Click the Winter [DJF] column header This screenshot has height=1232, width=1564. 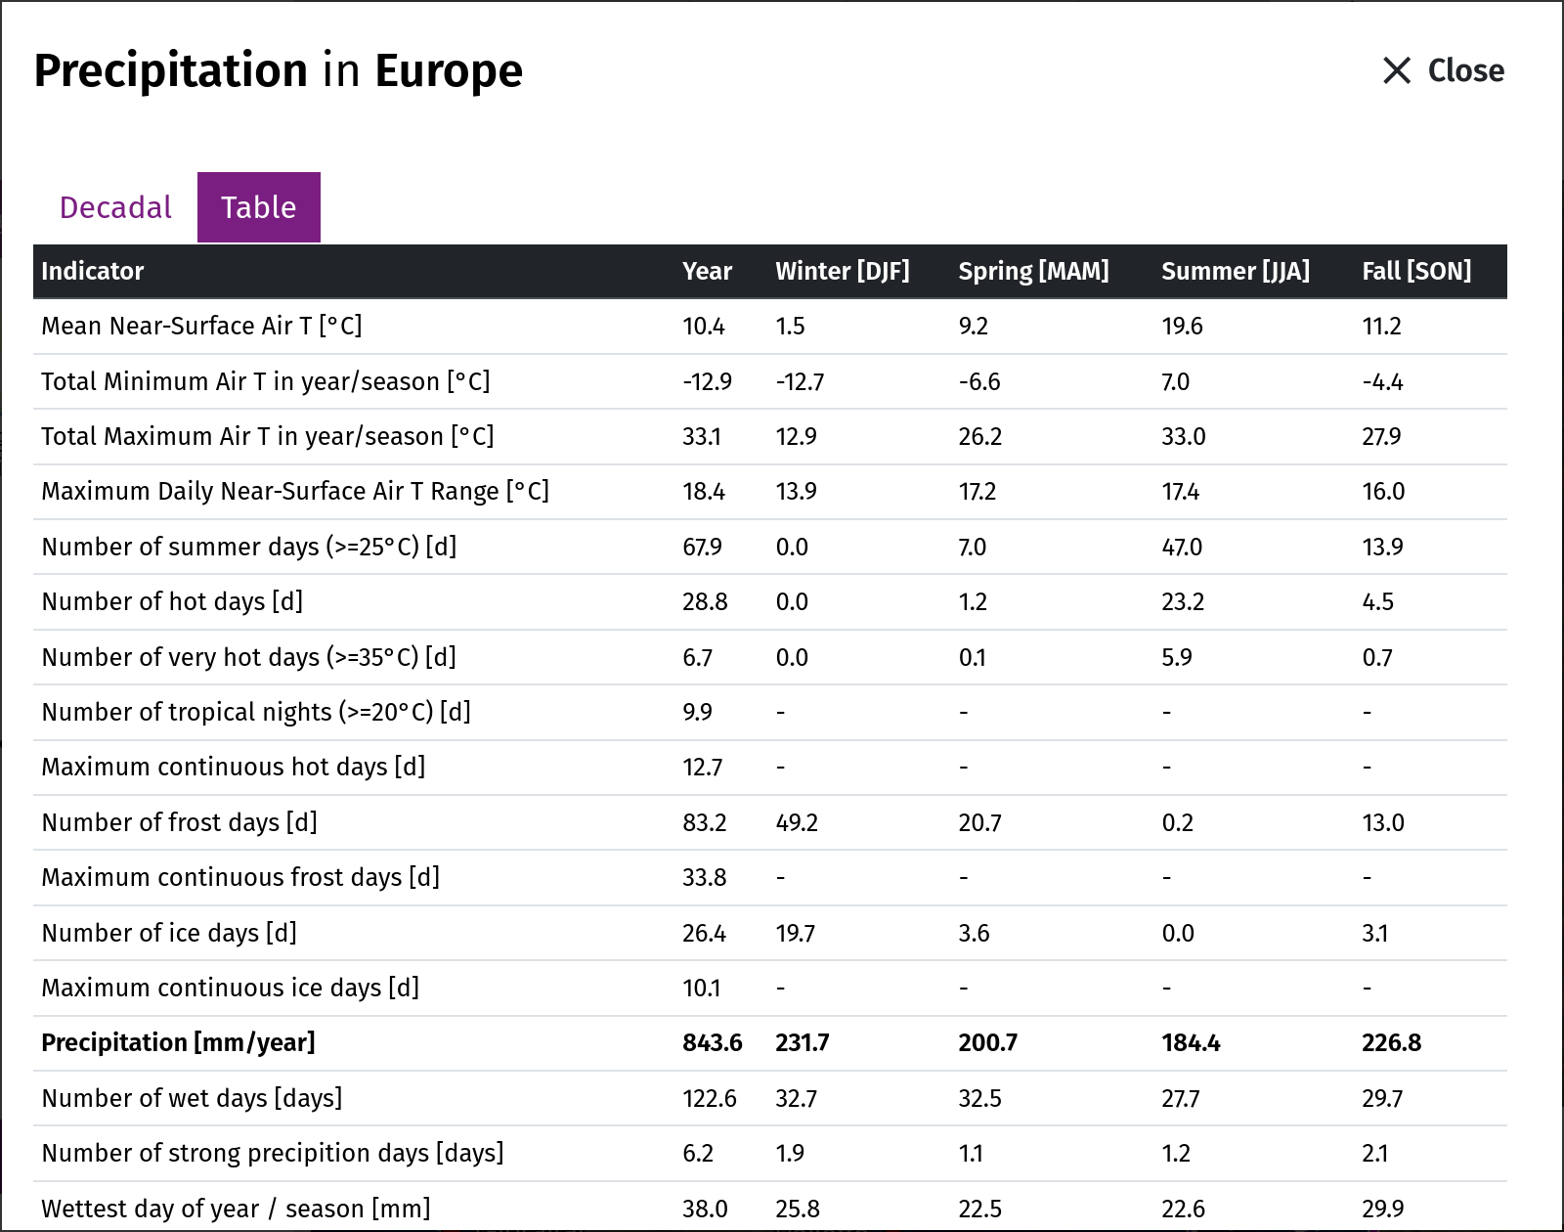(x=843, y=271)
